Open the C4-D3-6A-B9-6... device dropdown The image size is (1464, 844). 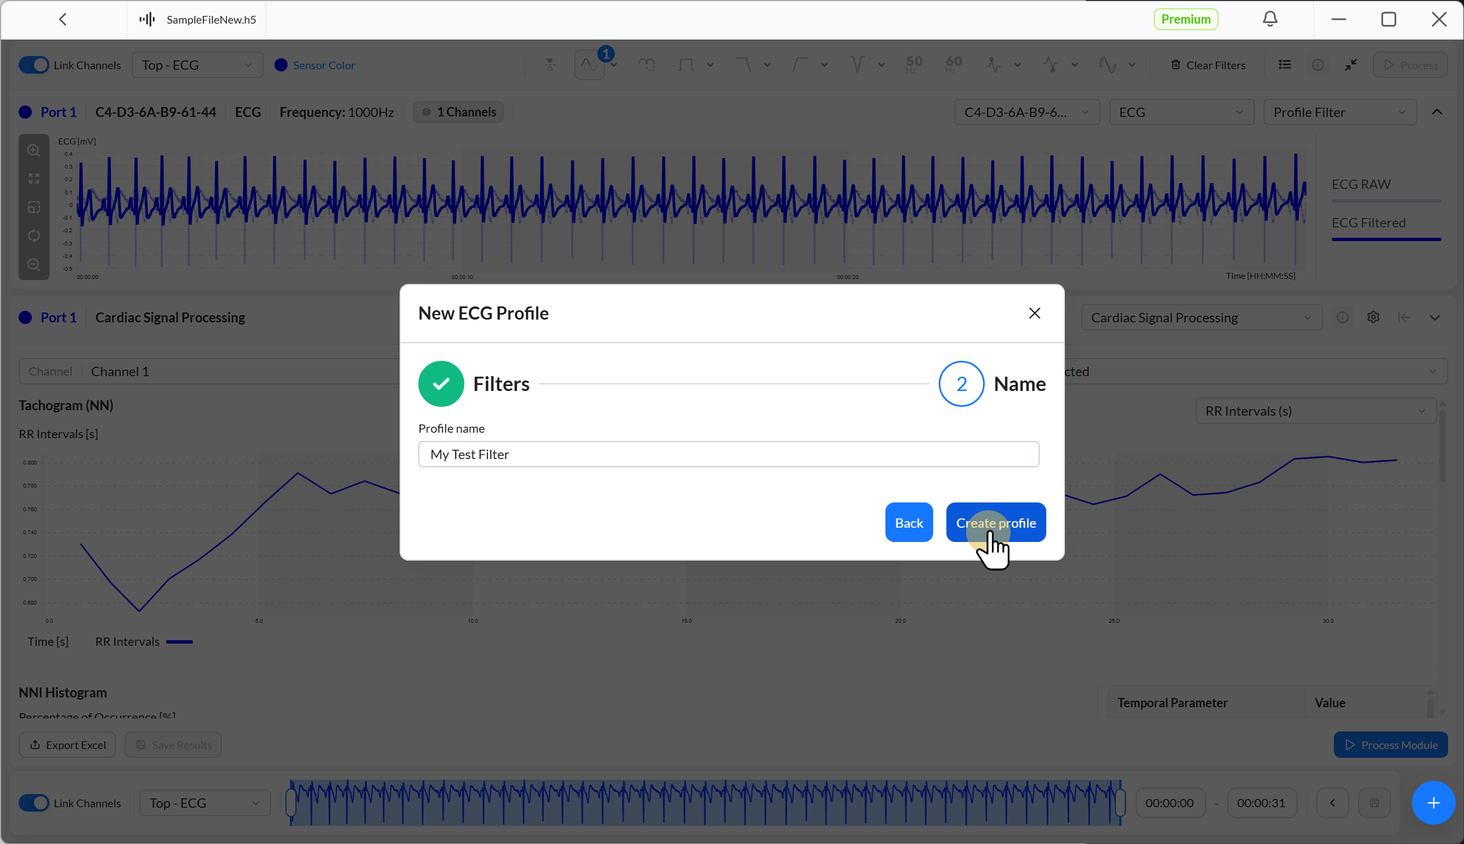1027,112
